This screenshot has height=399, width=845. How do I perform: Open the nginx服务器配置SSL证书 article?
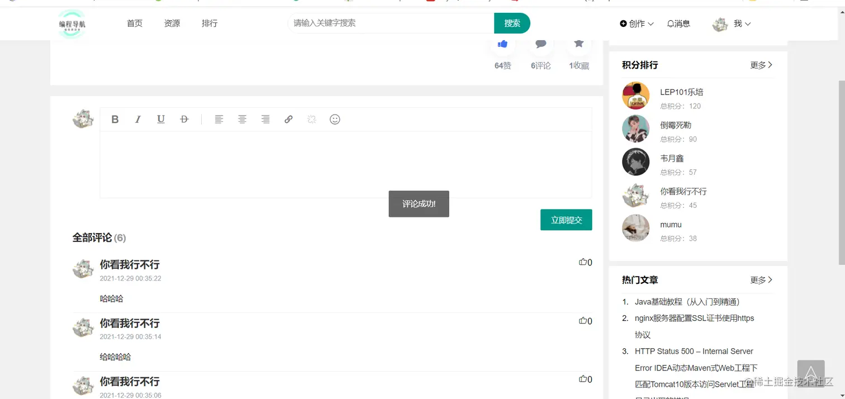695,326
